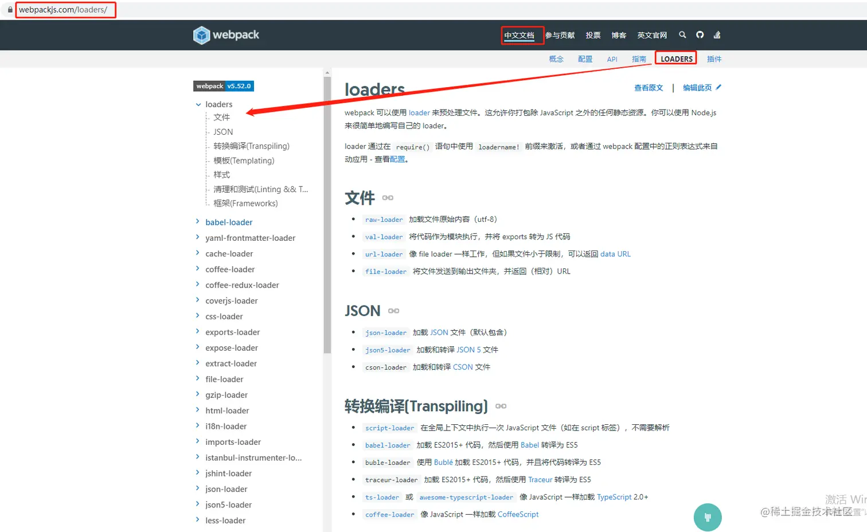Select 文件 under loaders in sidebar

pyautogui.click(x=221, y=117)
